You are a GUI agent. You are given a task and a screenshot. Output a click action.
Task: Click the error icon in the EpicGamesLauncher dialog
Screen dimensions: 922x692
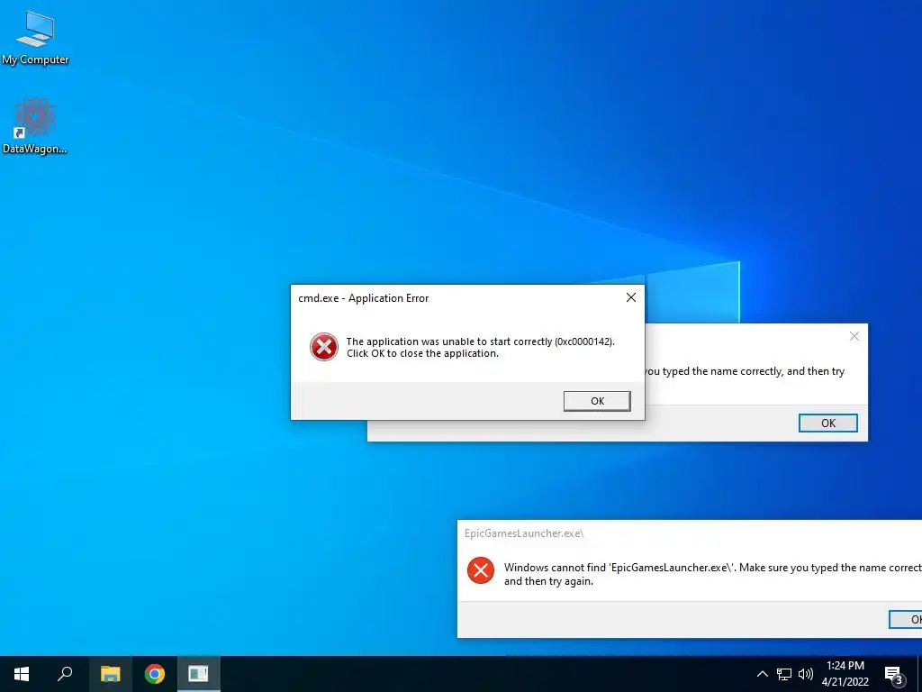click(481, 570)
